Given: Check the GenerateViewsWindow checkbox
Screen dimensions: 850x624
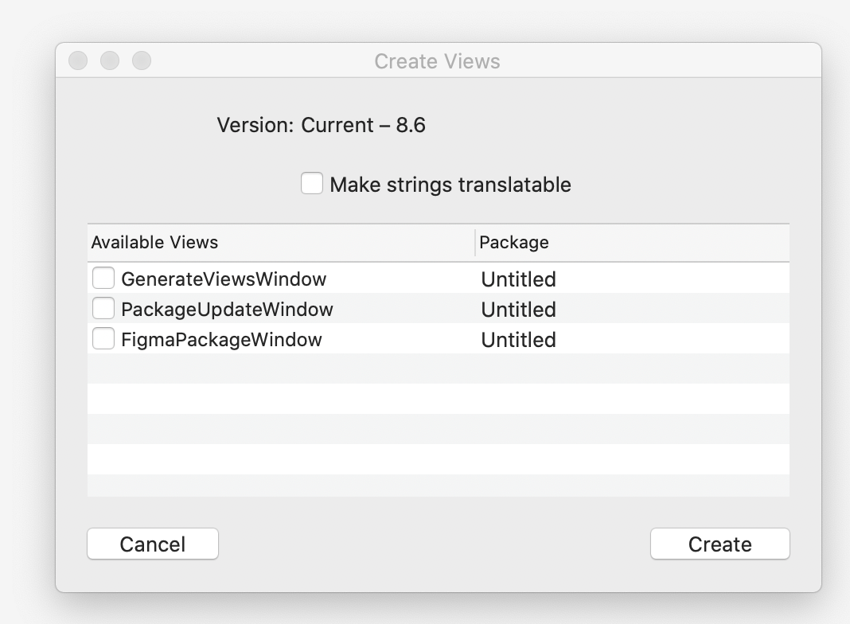Looking at the screenshot, I should tap(103, 279).
